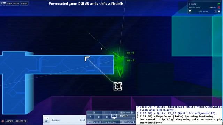
Task: Click the Shotgun unit type label
Action: pos(111,122)
